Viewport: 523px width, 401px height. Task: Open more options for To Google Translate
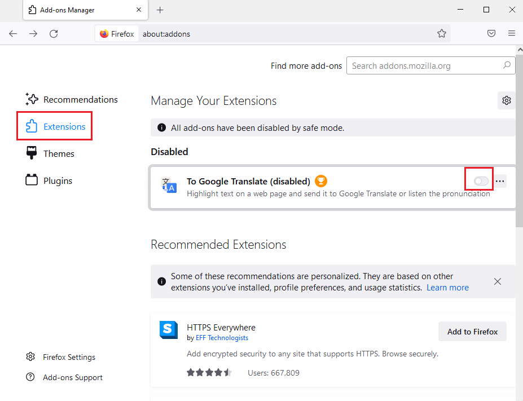(x=500, y=180)
